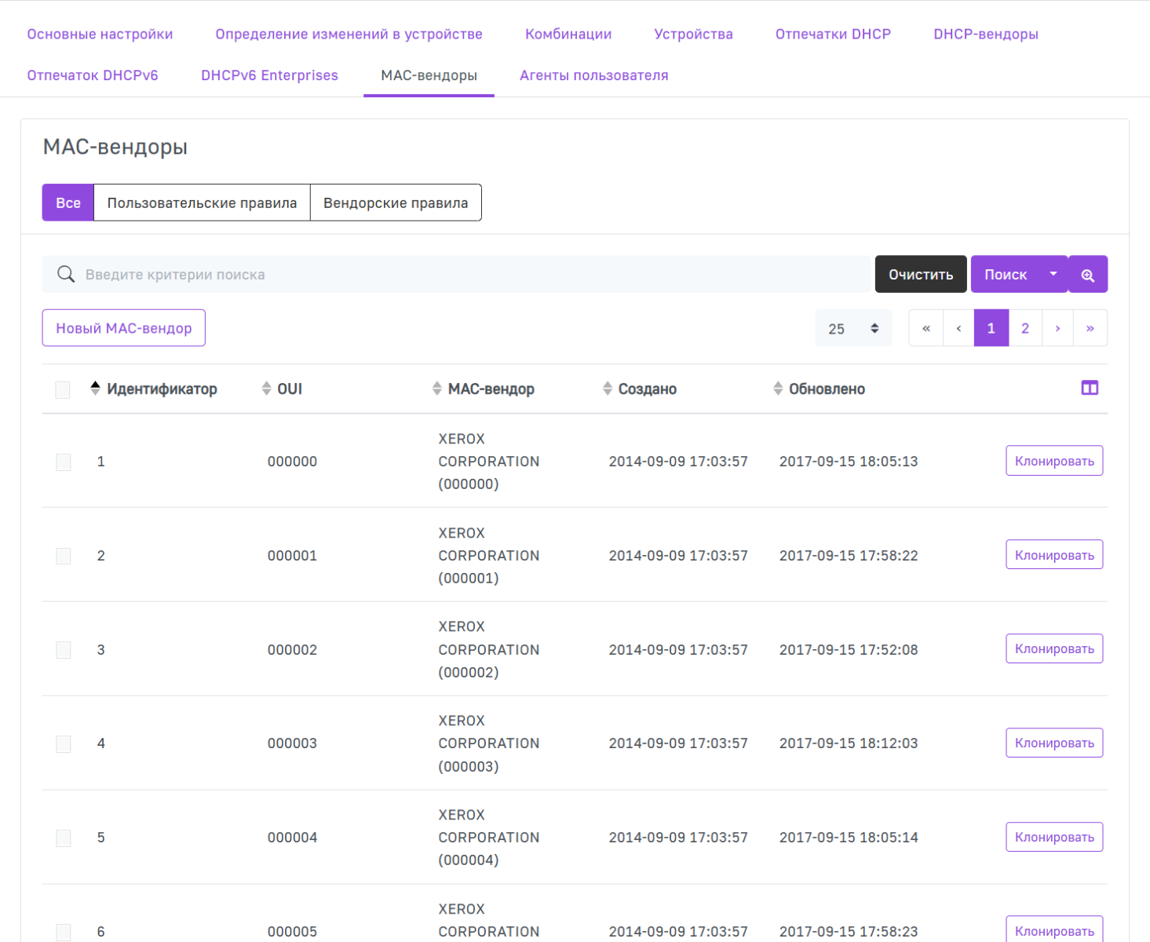Sort table by Создано column
This screenshot has width=1150, height=942.
click(646, 389)
